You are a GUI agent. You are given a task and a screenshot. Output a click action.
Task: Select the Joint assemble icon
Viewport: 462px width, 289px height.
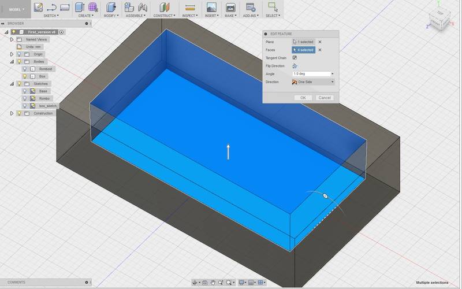click(143, 7)
